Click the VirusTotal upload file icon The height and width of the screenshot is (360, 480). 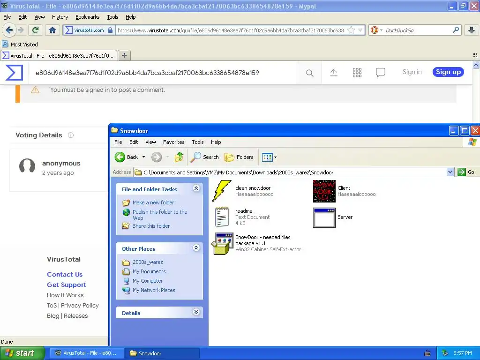(x=334, y=73)
